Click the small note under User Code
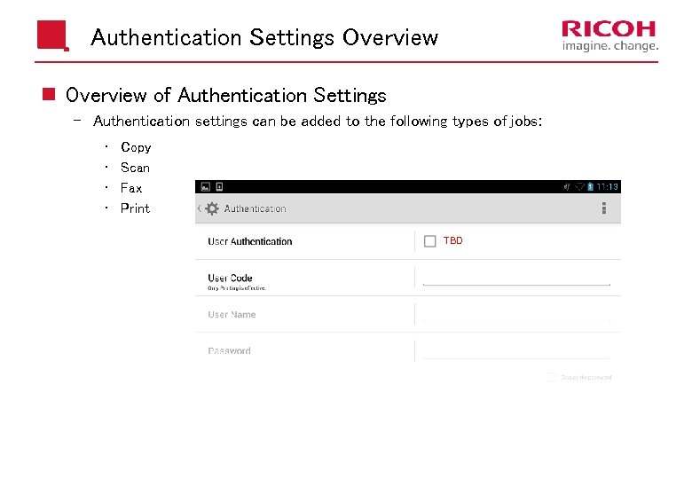The width and height of the screenshot is (692, 479). click(x=237, y=288)
